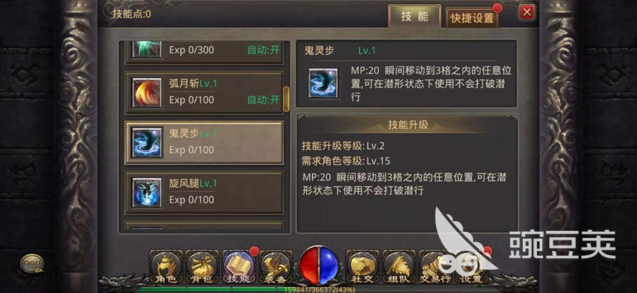
Task: Open the 装备 equipment icon
Action: coord(275,266)
